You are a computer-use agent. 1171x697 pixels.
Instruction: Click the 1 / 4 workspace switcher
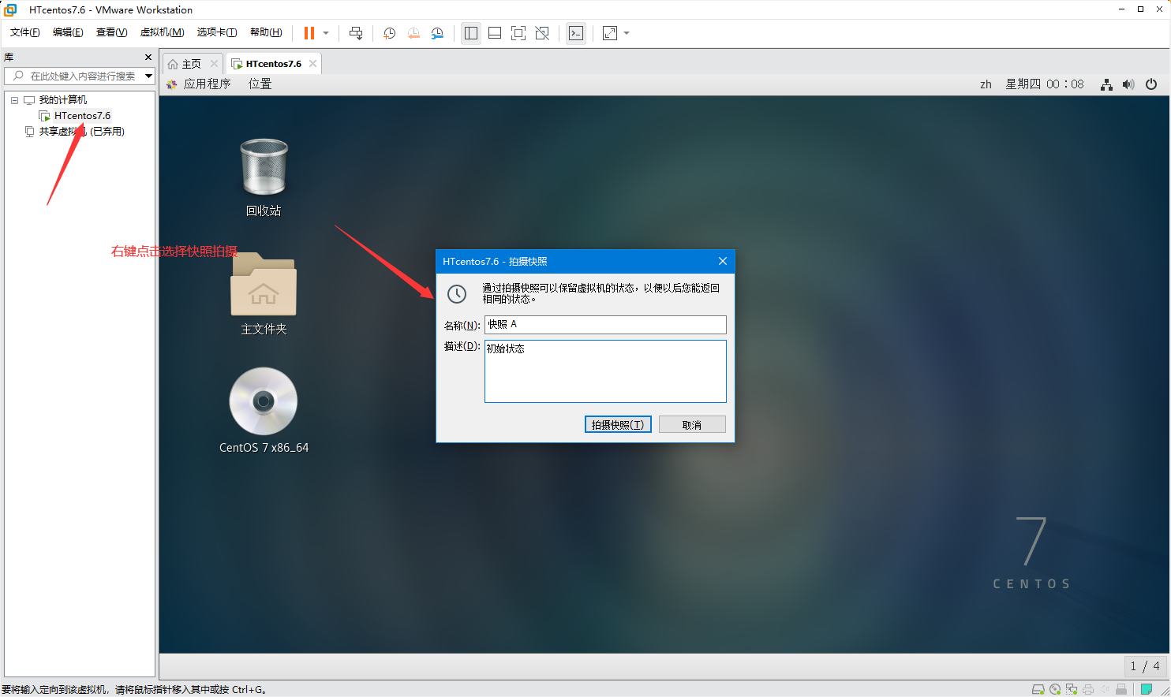(1145, 666)
